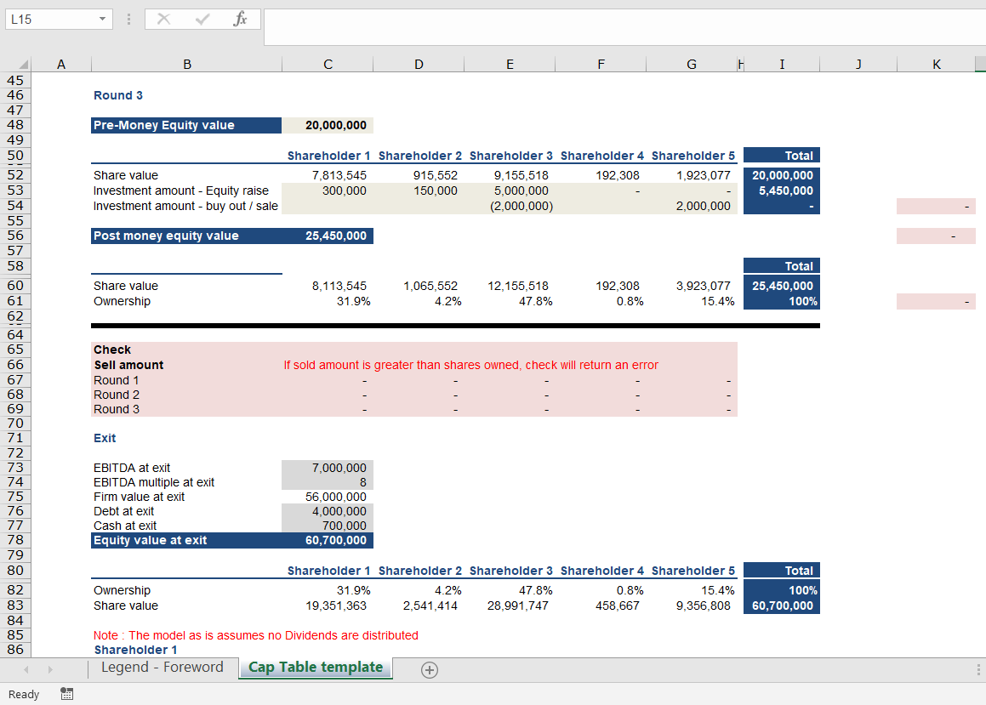The height and width of the screenshot is (705, 986).
Task: Click Shareholder 5 buy out 2,000,000 cell
Action: (692, 206)
